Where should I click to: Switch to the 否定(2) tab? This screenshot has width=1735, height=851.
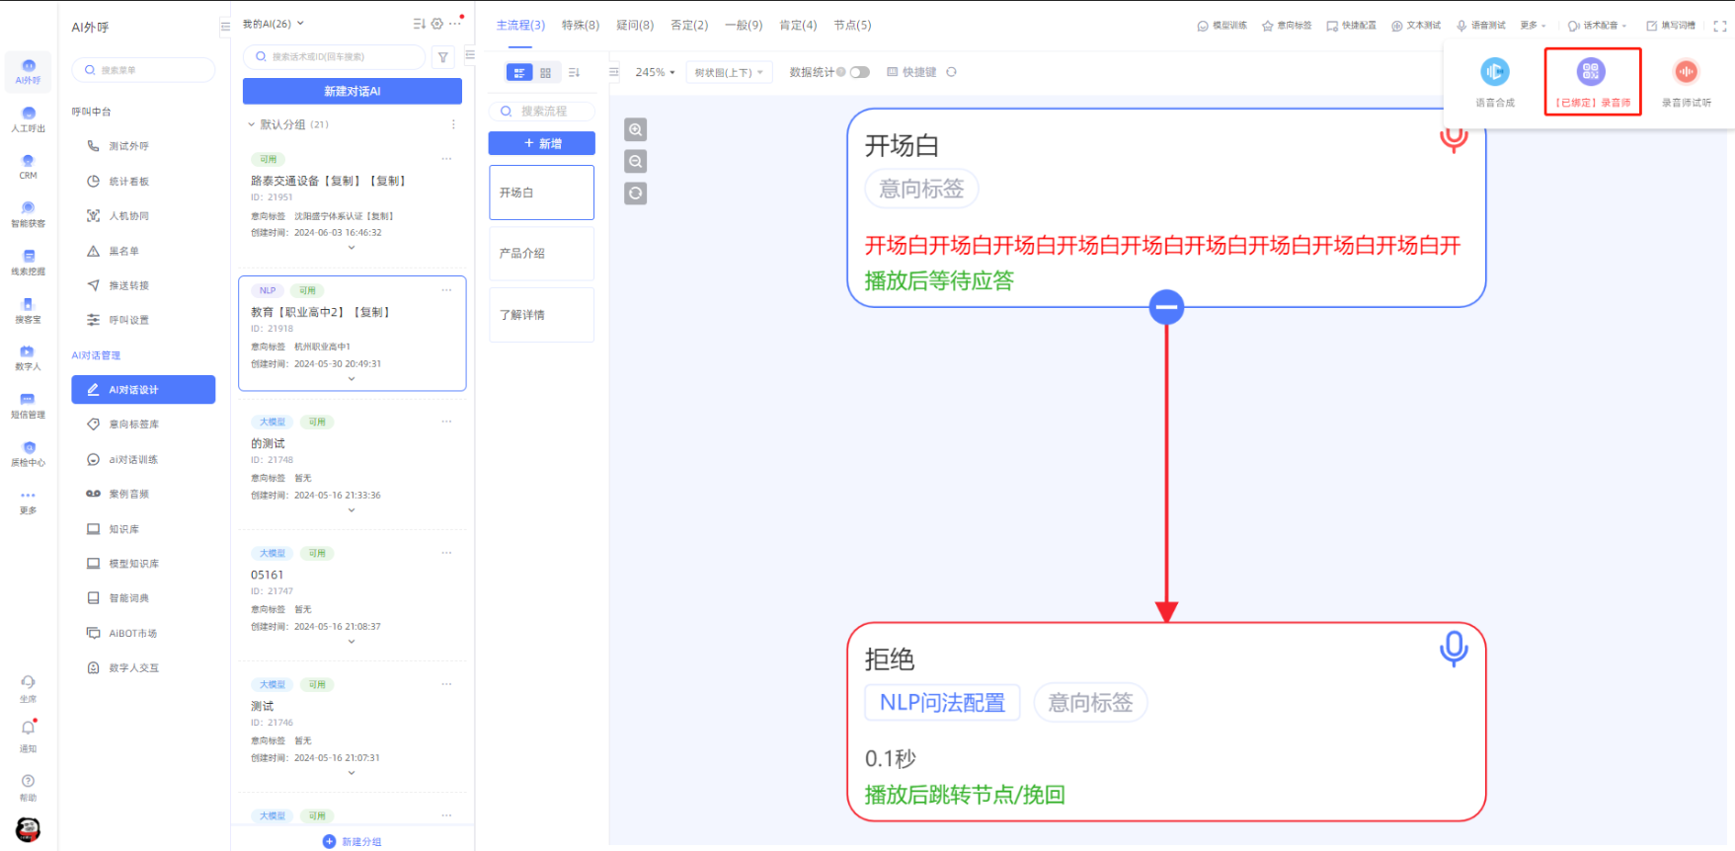(689, 25)
